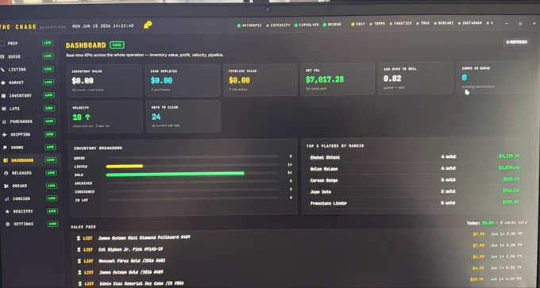Select the Listing pencil icon in sidebar
540x288 pixels.
[2, 70]
